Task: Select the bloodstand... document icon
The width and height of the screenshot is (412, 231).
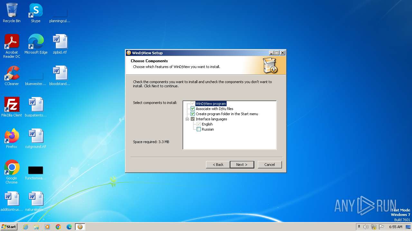Action: coord(60,76)
